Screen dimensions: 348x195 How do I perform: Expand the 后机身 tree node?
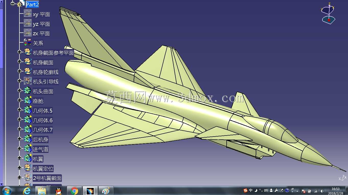click(19, 139)
